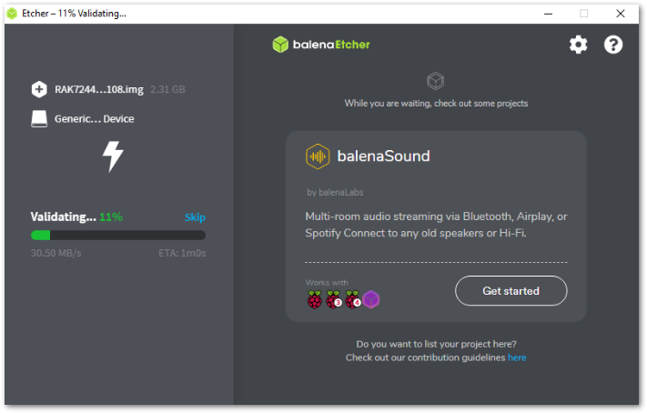Click the Validating... 11% status text

76,217
